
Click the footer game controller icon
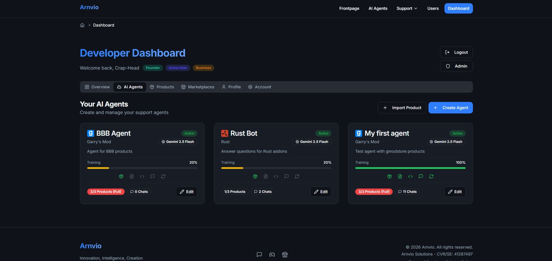pos(272,255)
